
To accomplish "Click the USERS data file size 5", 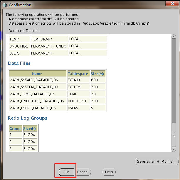I will pyautogui.click(x=98, y=108).
